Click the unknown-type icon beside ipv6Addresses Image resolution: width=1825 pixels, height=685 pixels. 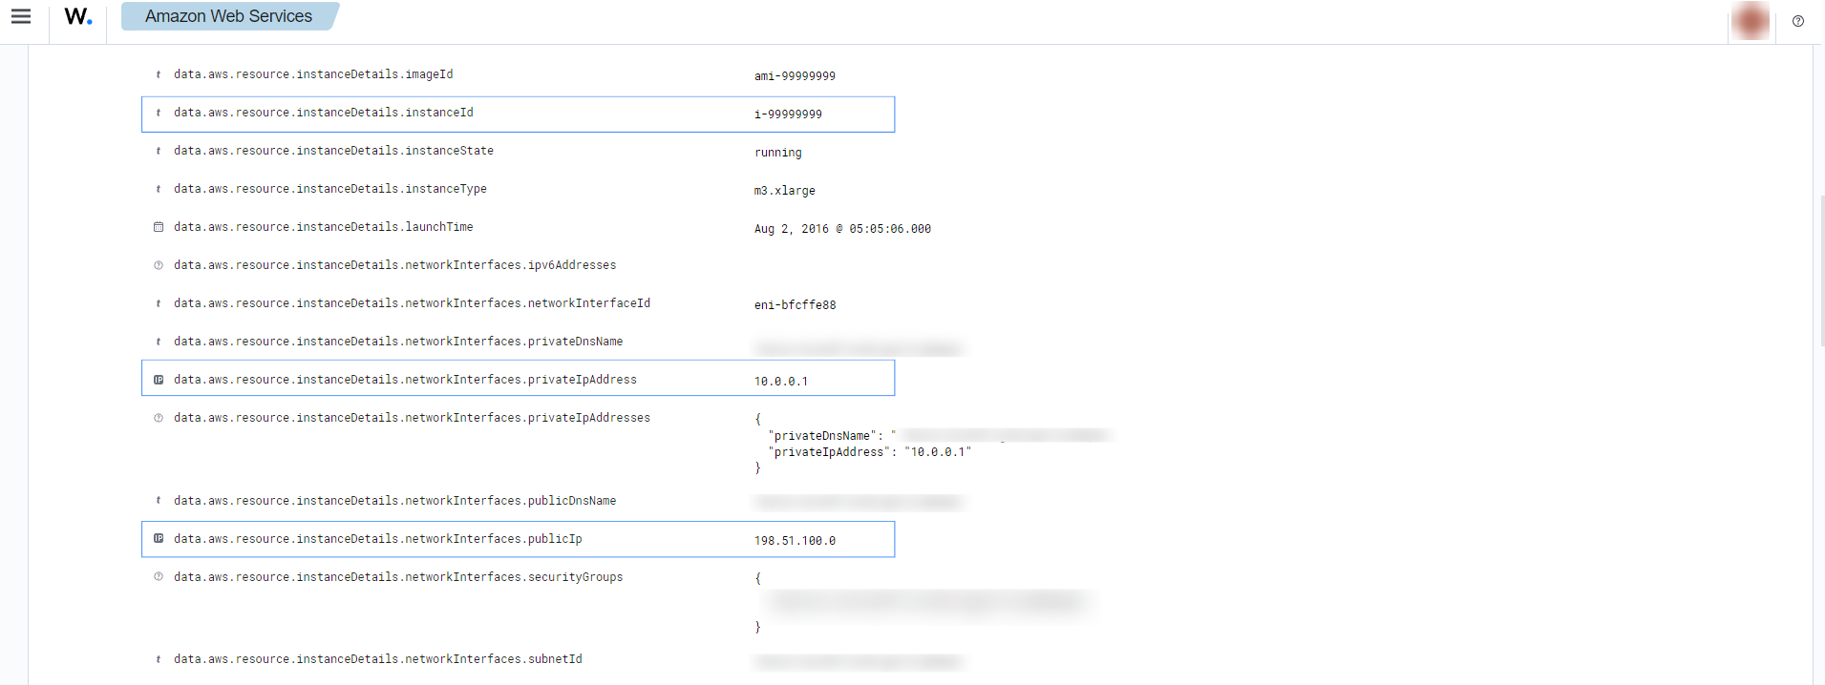click(159, 265)
